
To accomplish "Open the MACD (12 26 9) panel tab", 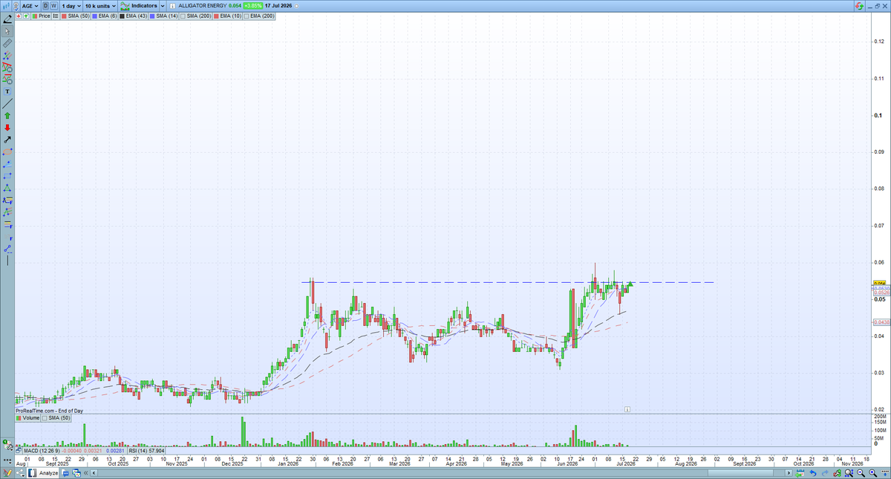I will pyautogui.click(x=74, y=451).
